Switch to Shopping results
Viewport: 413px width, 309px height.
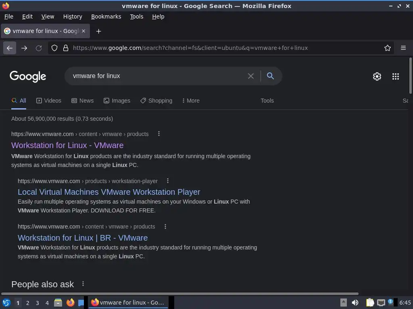(156, 101)
